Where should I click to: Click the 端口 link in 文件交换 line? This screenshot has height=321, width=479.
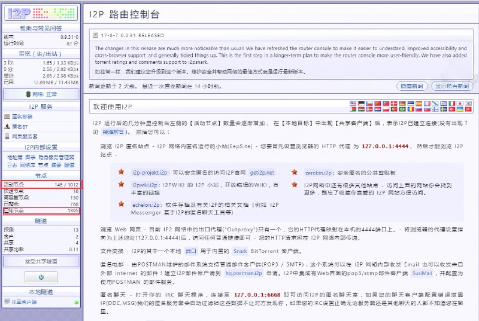[x=191, y=251]
